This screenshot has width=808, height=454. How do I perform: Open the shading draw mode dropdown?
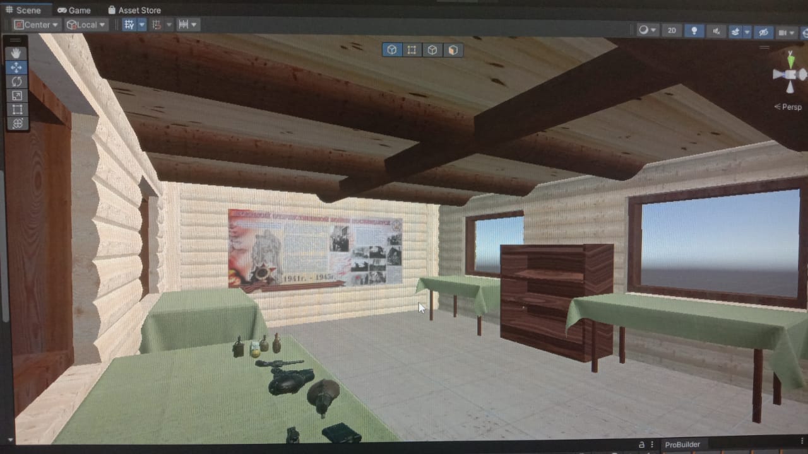647,30
